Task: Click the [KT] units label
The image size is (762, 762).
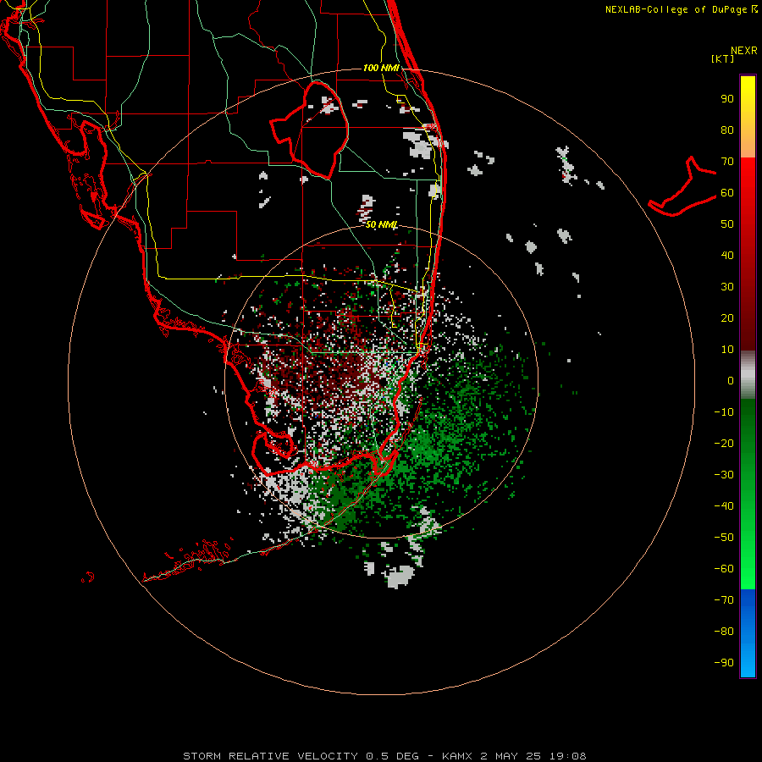Action: (x=722, y=58)
